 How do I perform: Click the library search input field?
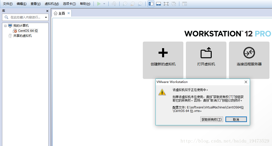pyautogui.click(x=25, y=17)
